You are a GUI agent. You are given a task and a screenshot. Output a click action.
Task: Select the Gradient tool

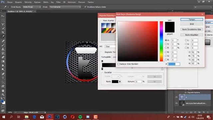click(3, 61)
